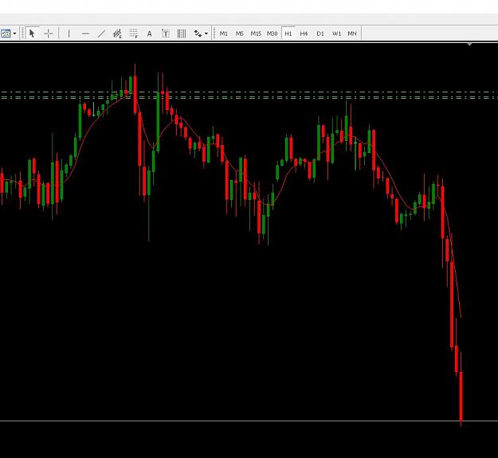Viewport: 498px width, 458px height.
Task: Draw a vertical line tool
Action: point(69,33)
